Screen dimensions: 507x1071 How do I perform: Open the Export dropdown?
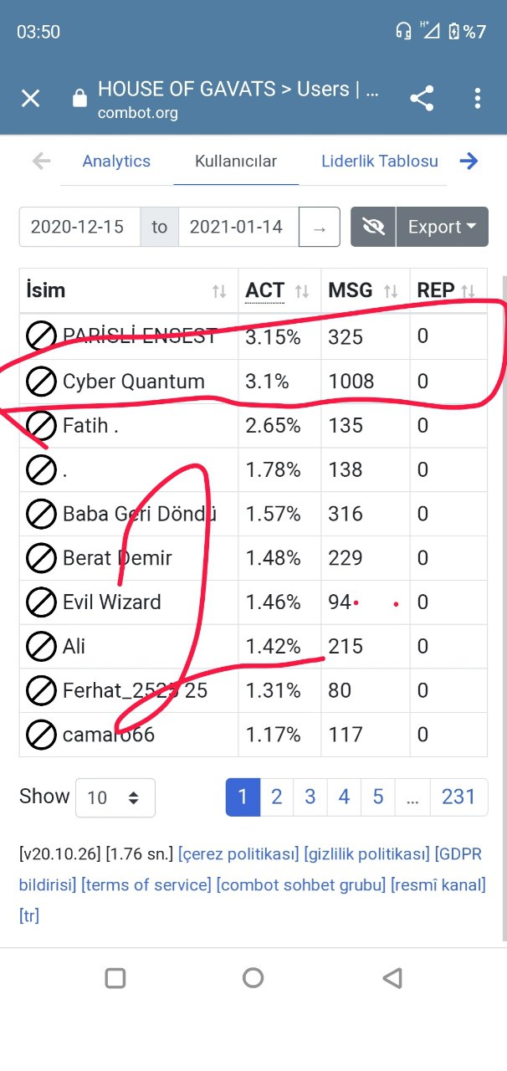(x=442, y=227)
